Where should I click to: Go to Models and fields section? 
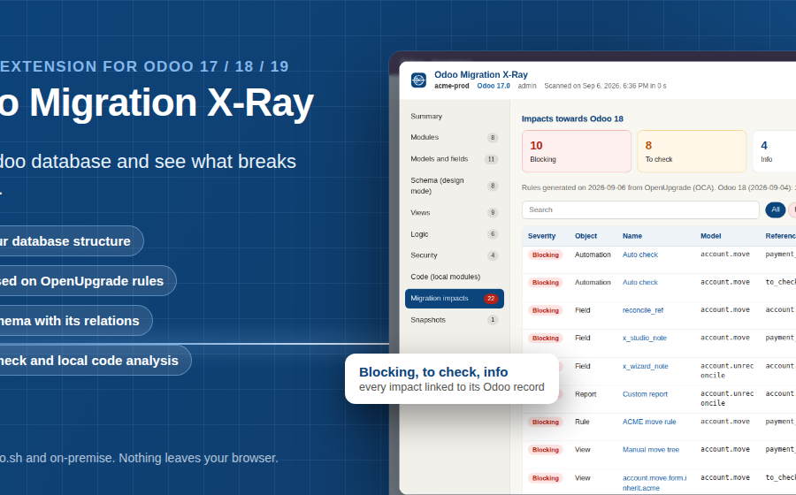[454, 159]
